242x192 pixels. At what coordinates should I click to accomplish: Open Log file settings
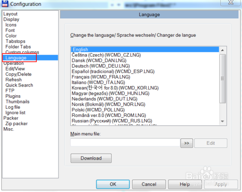(x=13, y=107)
